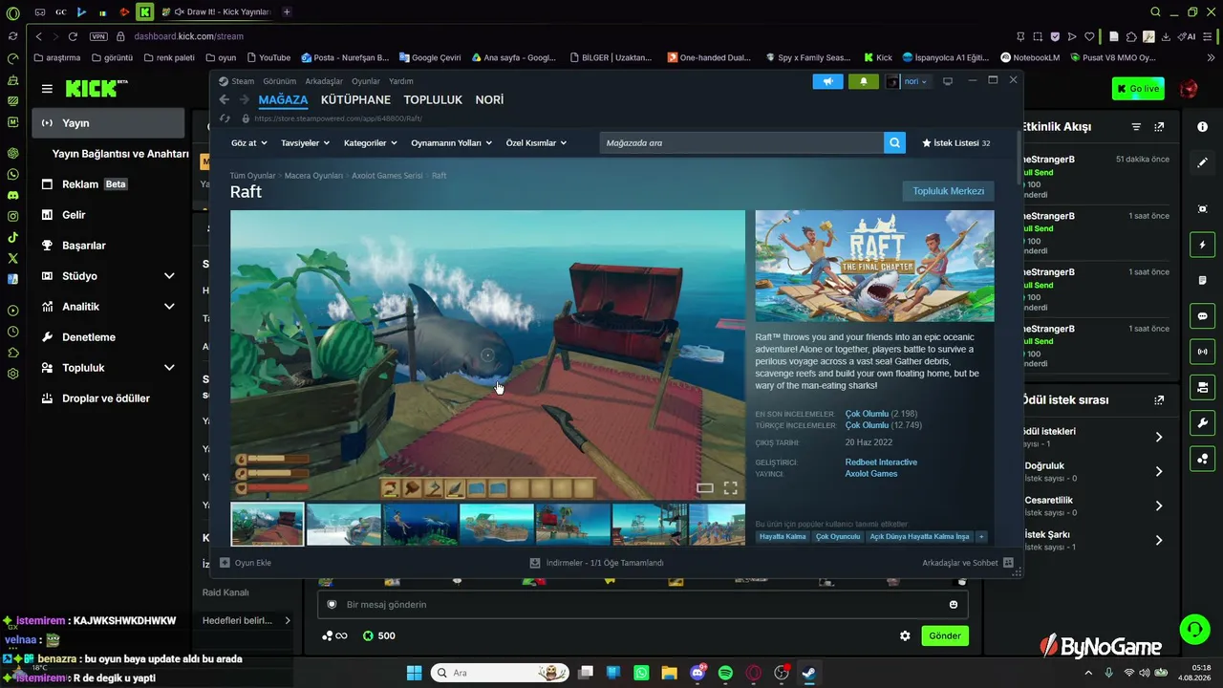Click the Bir mesaj gönderin chat input
Image resolution: width=1223 pixels, height=688 pixels.
pos(642,604)
